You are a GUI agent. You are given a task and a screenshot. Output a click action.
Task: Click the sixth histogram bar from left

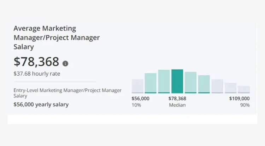tap(204, 84)
